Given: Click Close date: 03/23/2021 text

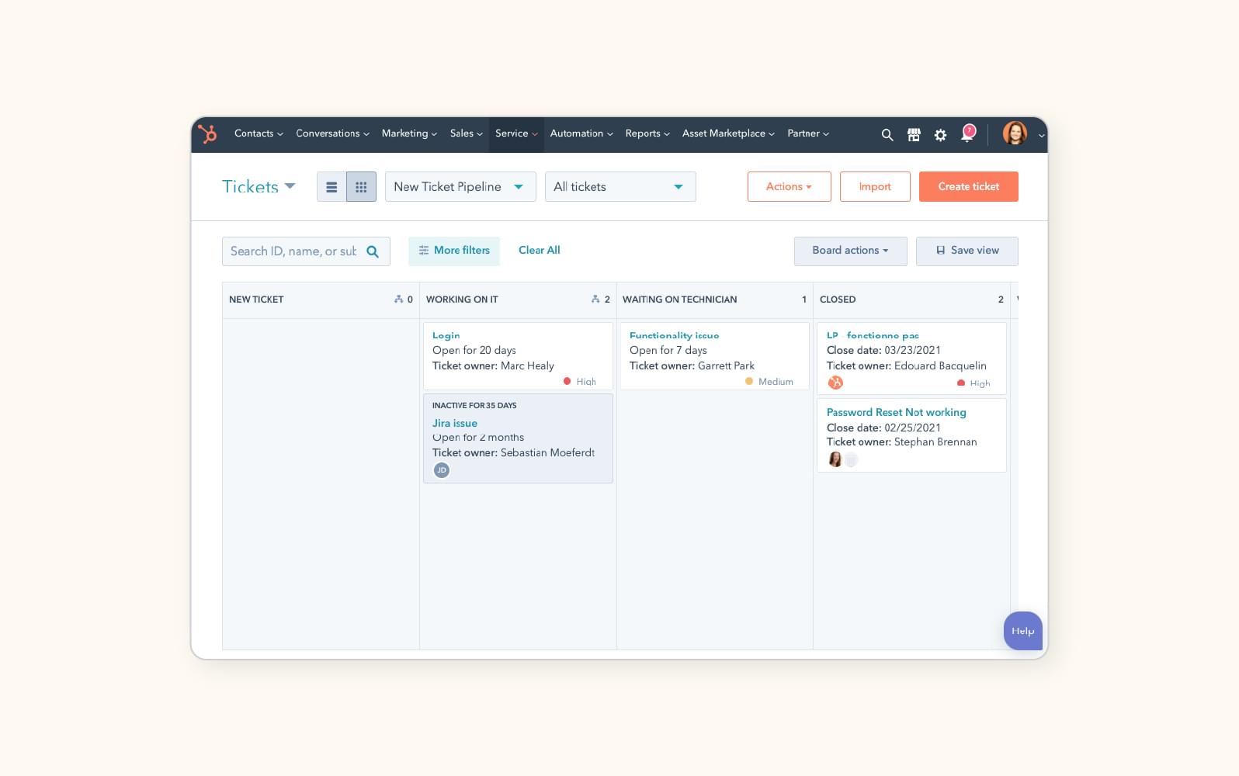Looking at the screenshot, I should [x=883, y=350].
